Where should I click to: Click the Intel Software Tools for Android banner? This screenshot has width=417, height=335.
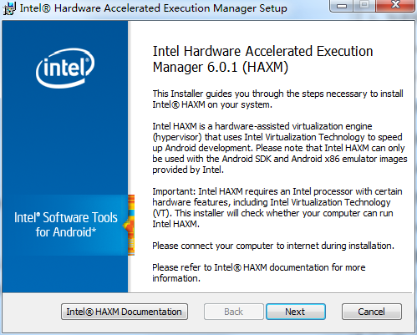[66, 225]
